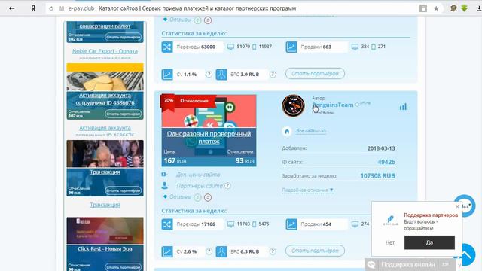Screen dimensions: 482x271
Task: Open the green download arrow extension
Action: [464, 8]
